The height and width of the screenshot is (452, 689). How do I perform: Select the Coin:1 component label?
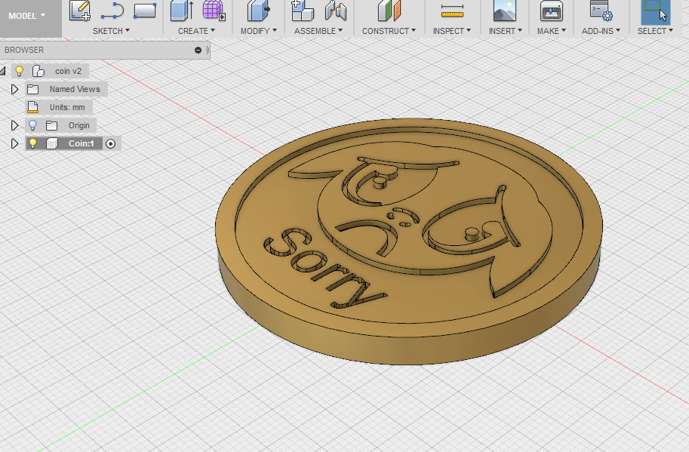(x=82, y=143)
